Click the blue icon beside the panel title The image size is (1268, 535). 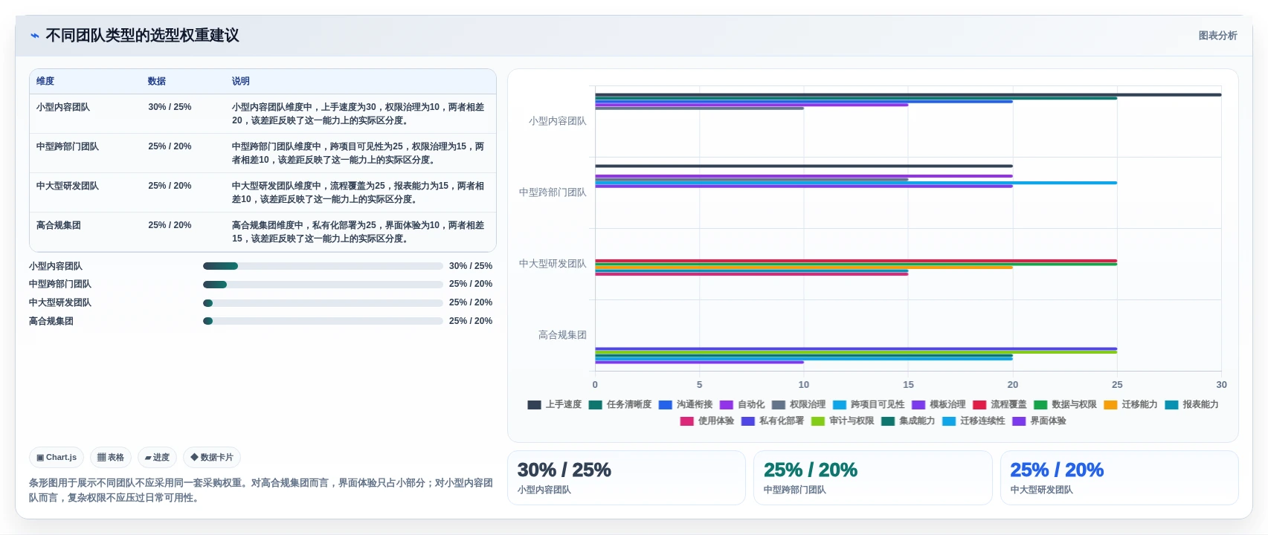34,36
